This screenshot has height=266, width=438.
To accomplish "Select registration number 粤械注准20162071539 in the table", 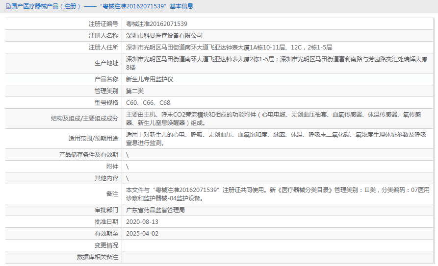I will click(156, 24).
